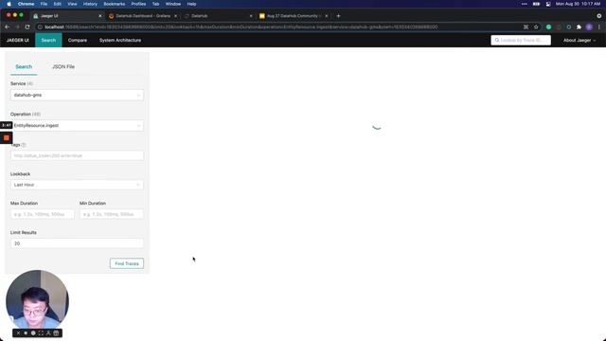
Task: Switch to the Search form tab
Action: pos(24,67)
